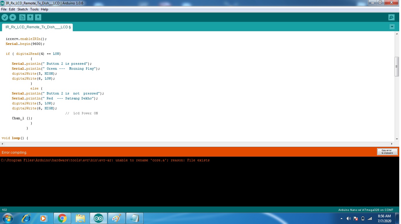Click 'if ( digitalRead(4) == LOW)' line
Image resolution: width=401 pixels, height=224 pixels.
(33, 54)
